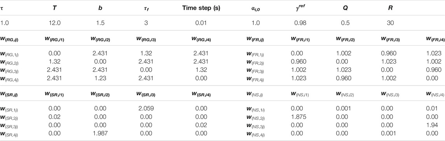Click the Time step (s) column header
Screen dimensions: 445x141
pos(201,8)
